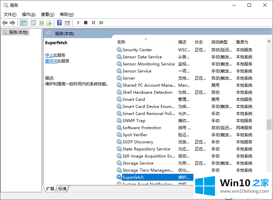Click the gear icon beside SNMP Trap
273x200 pixels.
tap(119, 120)
